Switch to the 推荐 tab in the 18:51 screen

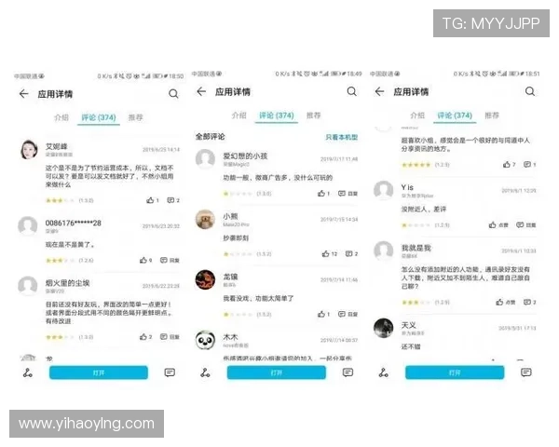pos(492,115)
